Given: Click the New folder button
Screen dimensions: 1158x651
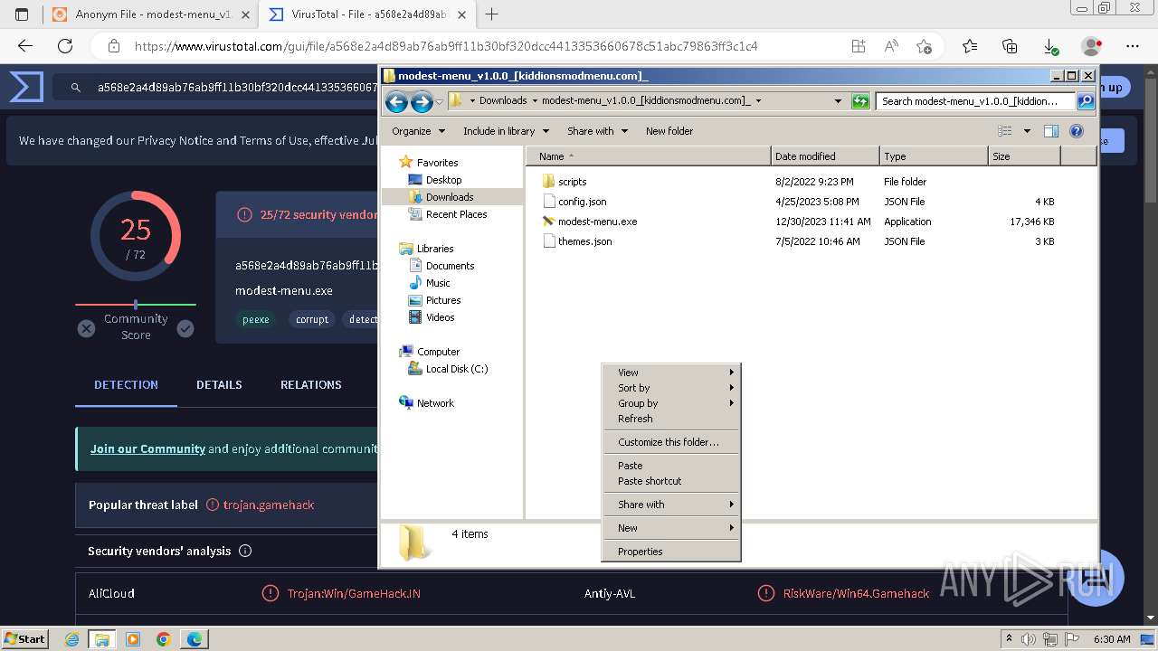Looking at the screenshot, I should click(x=669, y=131).
